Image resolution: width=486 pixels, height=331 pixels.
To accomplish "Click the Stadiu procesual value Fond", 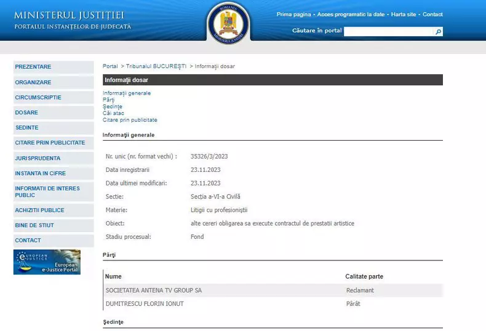I will 197,237.
